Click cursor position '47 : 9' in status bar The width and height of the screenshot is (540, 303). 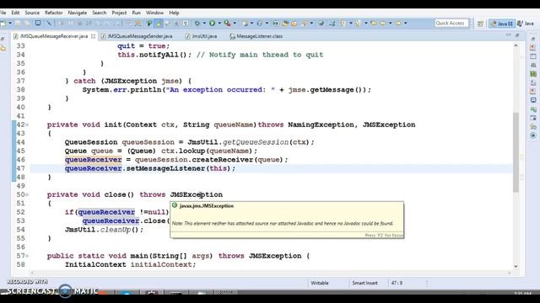pos(397,283)
